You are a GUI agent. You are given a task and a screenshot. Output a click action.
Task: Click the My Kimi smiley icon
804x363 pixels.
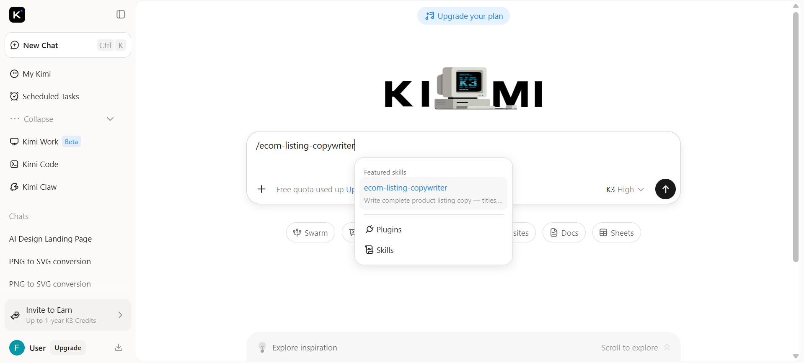click(14, 74)
